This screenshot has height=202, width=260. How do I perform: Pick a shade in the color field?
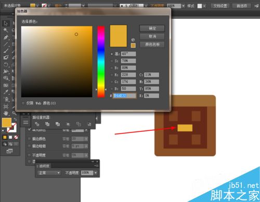tap(57, 62)
